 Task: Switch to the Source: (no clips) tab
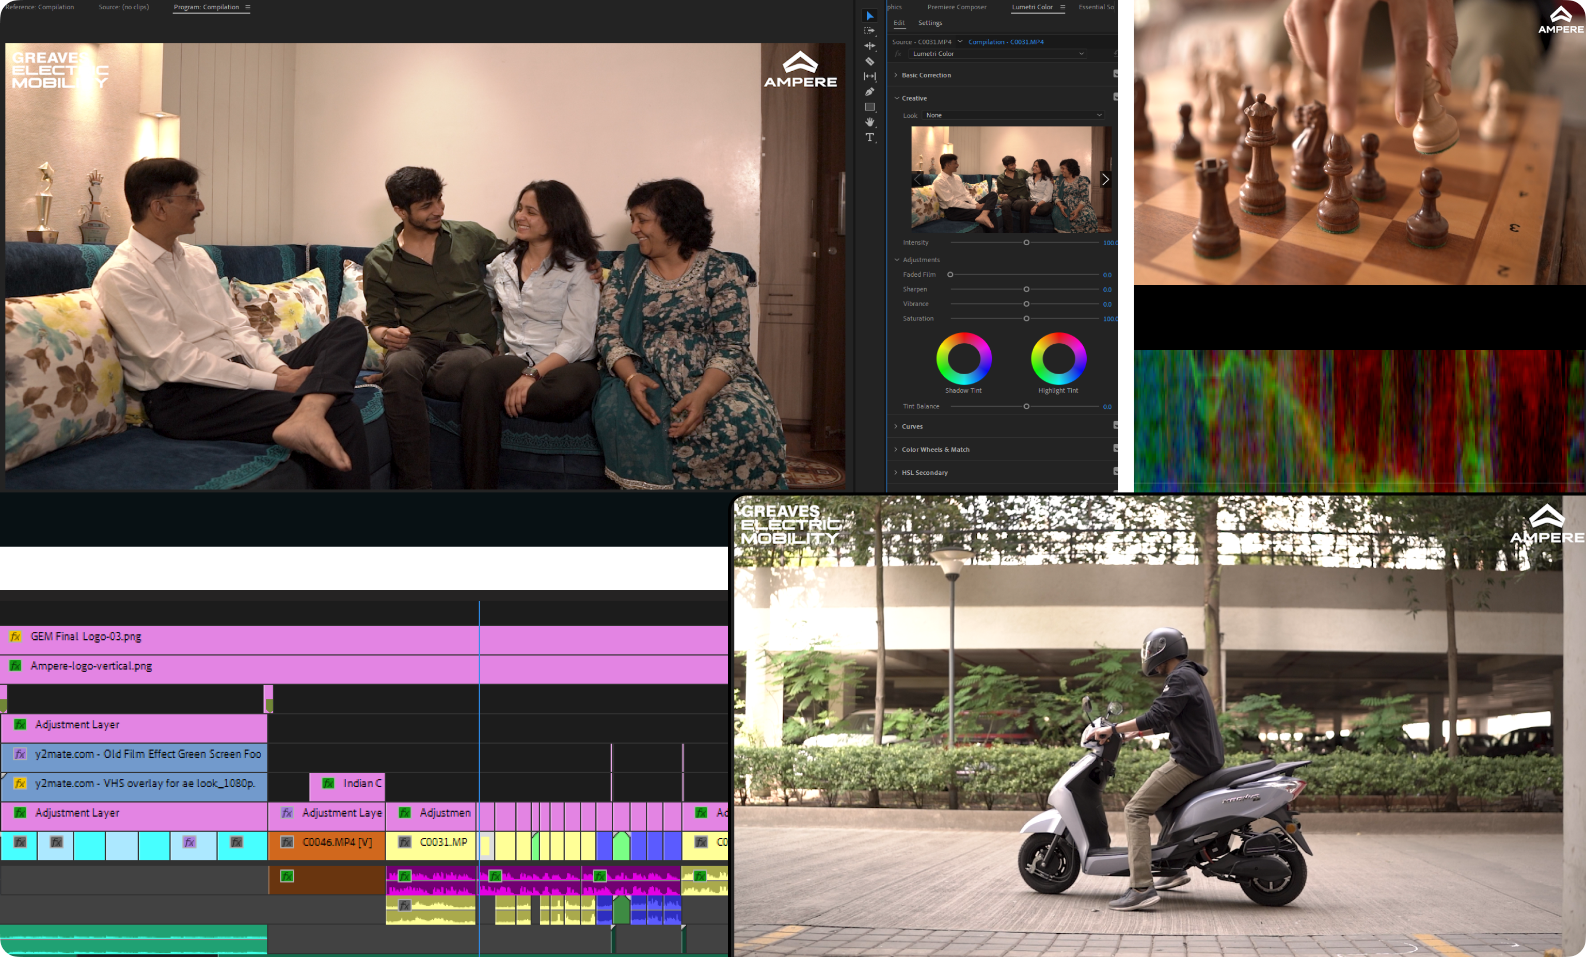(x=123, y=7)
